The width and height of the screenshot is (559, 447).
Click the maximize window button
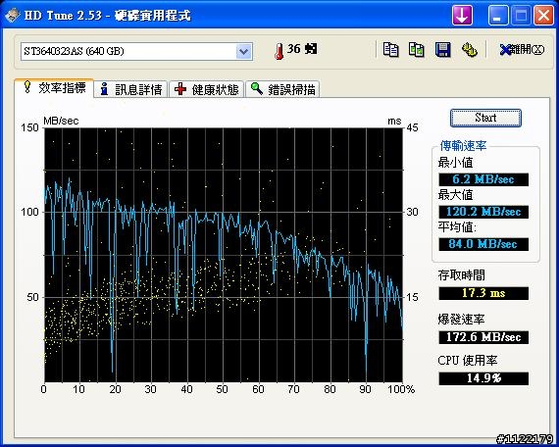521,16
